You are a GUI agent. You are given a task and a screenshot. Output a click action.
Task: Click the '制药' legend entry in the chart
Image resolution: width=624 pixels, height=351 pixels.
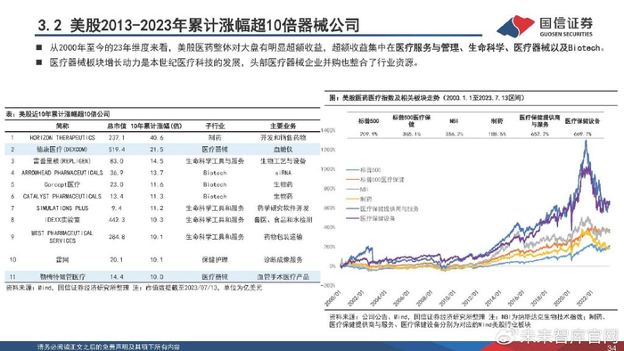point(359,200)
